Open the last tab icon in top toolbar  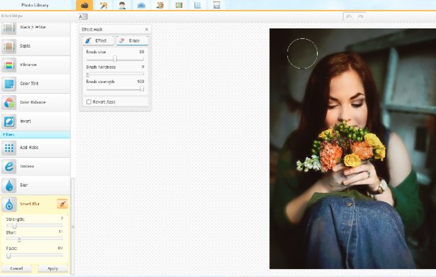[217, 5]
